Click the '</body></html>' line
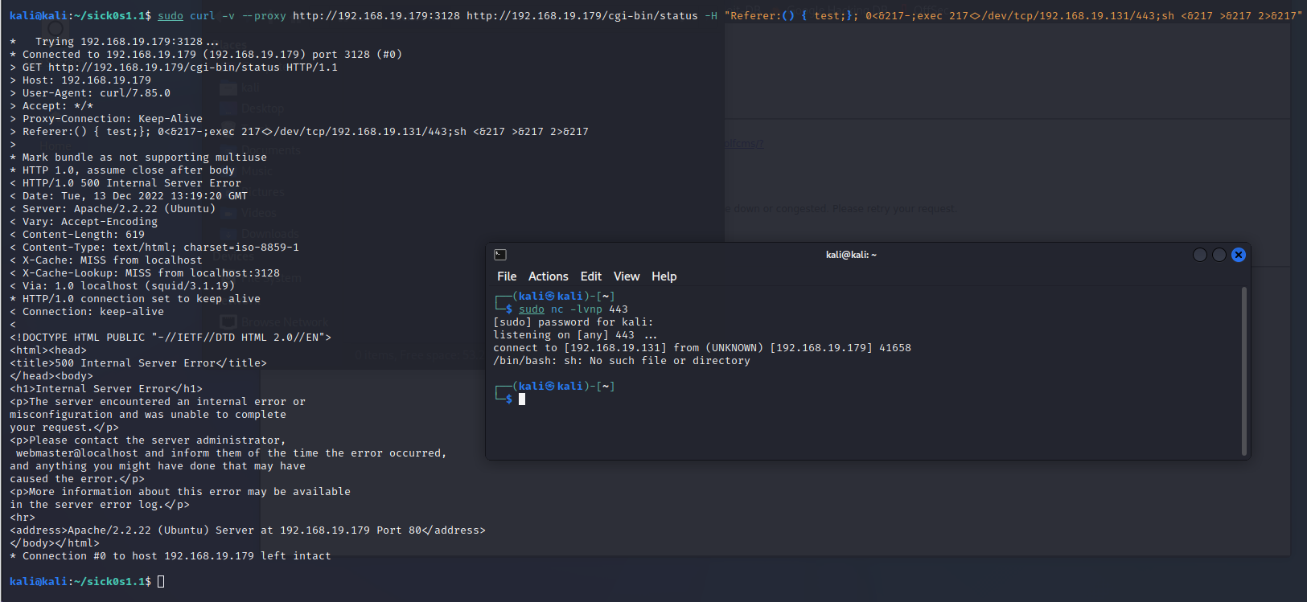Image resolution: width=1307 pixels, height=602 pixels. (x=55, y=543)
